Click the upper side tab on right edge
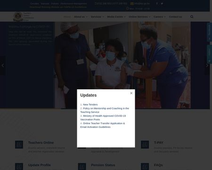Screen dimensions: 212x170 tap(209, 32)
